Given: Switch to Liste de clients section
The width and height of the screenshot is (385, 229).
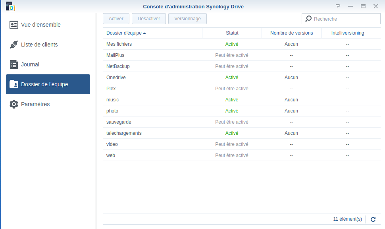Looking at the screenshot, I should [x=39, y=45].
